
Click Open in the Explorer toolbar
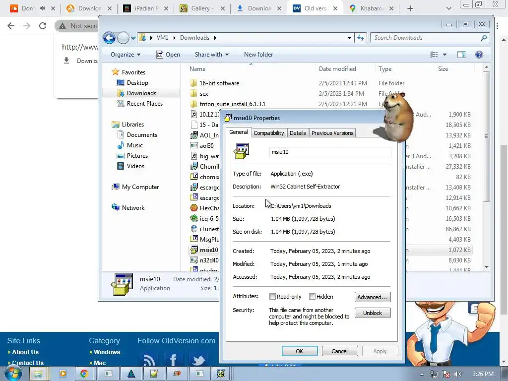click(168, 55)
